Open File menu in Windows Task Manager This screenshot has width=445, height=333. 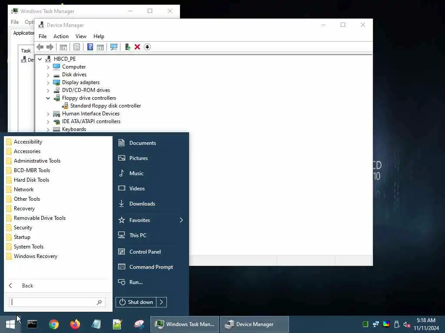point(15,22)
